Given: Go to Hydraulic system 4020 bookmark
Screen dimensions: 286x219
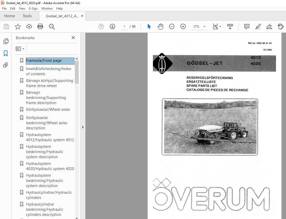Looking at the screenshot, I should click(50, 166).
